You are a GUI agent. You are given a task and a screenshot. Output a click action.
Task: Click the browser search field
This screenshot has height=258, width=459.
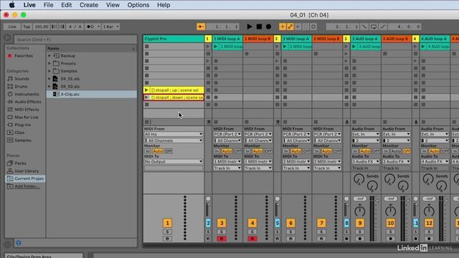[75, 39]
